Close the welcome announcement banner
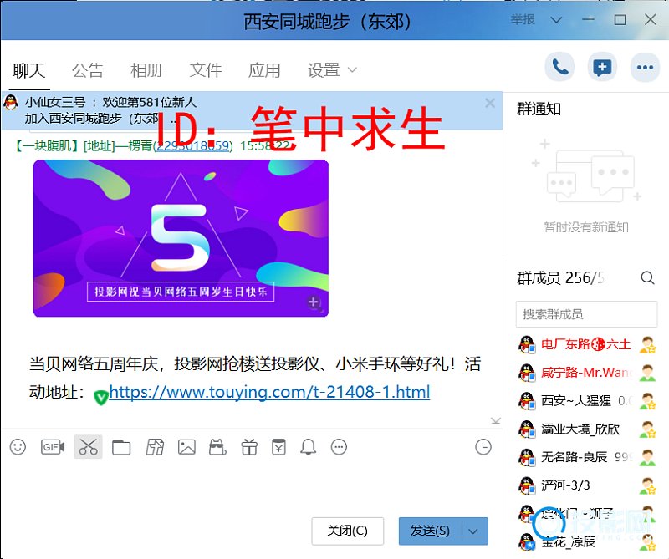This screenshot has width=669, height=559. pyautogui.click(x=490, y=103)
